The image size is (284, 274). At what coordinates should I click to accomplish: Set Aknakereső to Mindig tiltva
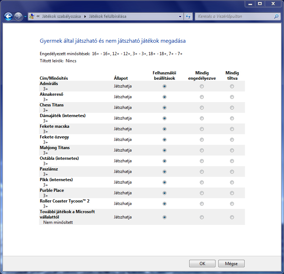click(x=232, y=97)
